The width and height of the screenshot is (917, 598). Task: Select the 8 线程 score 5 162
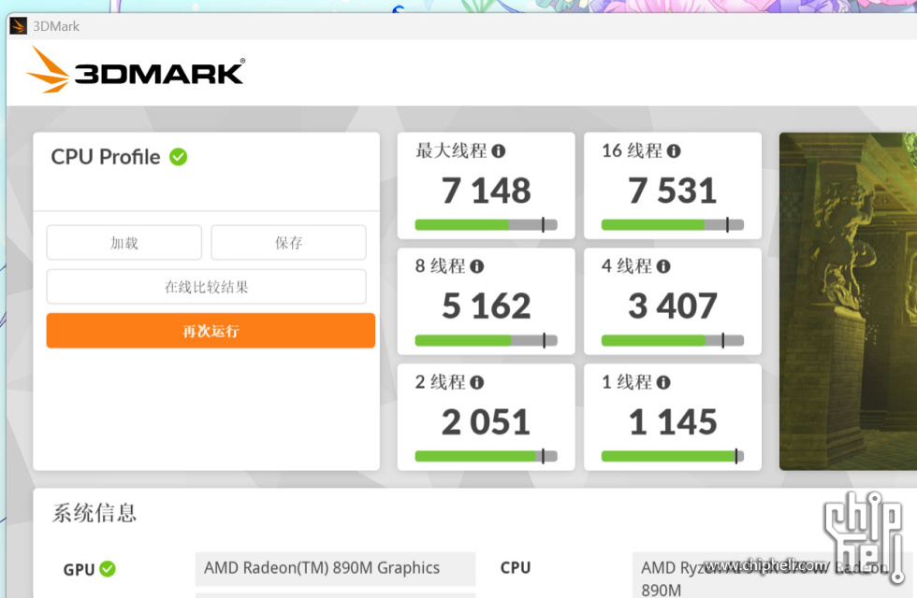(x=486, y=306)
